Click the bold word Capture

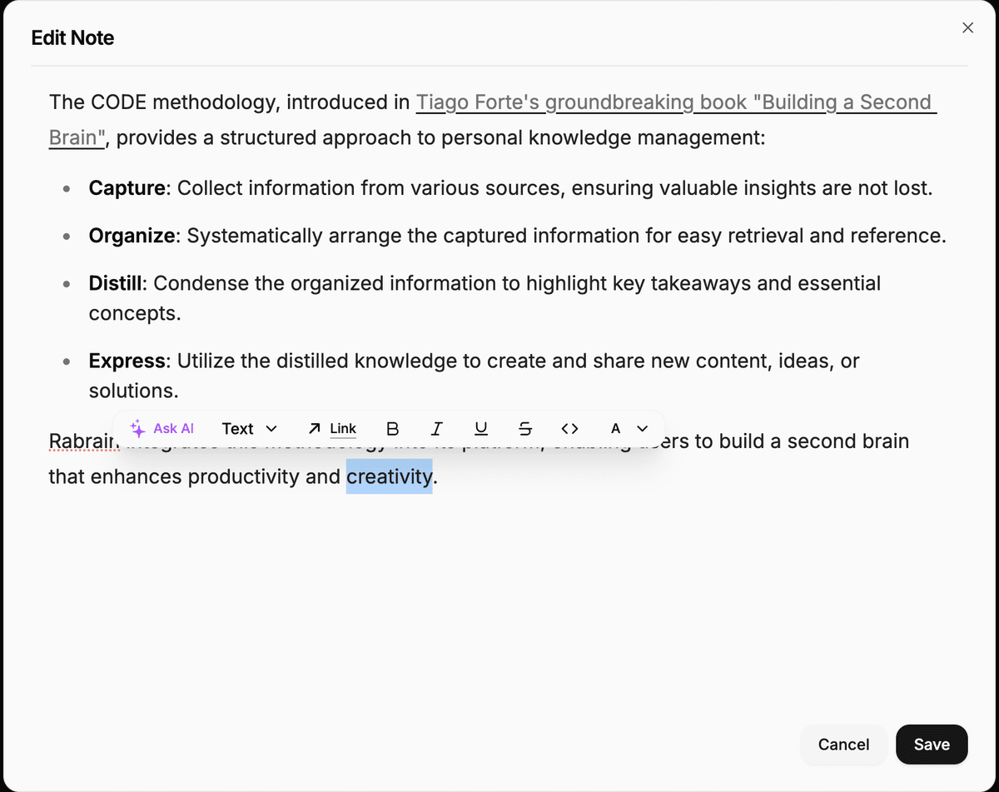coord(127,188)
